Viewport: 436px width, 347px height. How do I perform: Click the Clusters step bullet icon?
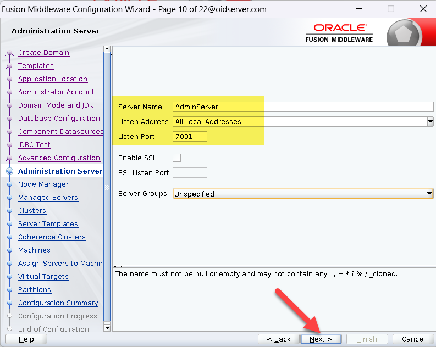tap(10, 211)
